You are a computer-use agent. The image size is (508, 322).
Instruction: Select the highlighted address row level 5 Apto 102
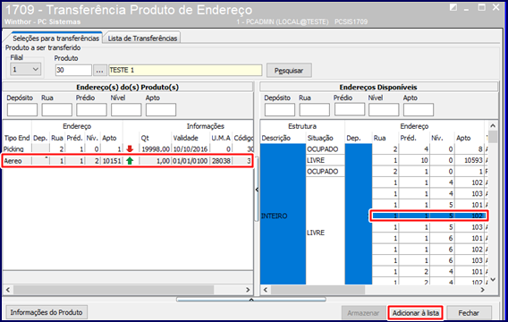(x=429, y=216)
